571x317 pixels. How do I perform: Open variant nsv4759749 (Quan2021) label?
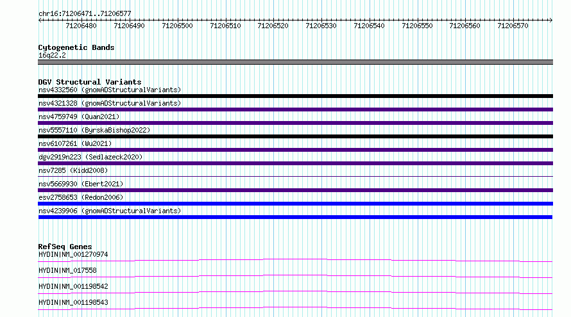click(x=79, y=117)
